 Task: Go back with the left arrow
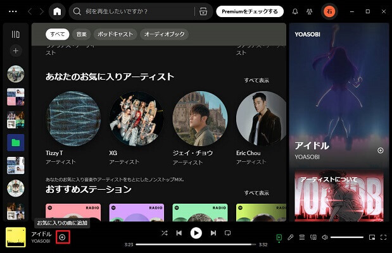click(x=30, y=11)
